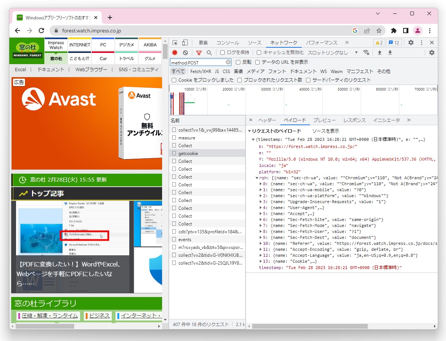Open network panel settings gear
The width and height of the screenshot is (446, 341).
pos(432,53)
